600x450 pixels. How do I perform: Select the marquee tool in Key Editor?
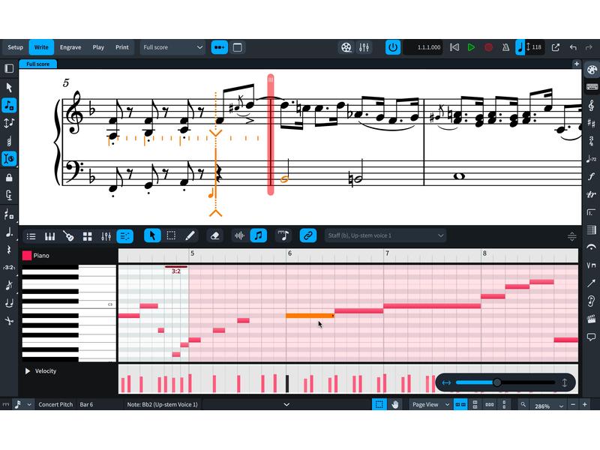171,235
